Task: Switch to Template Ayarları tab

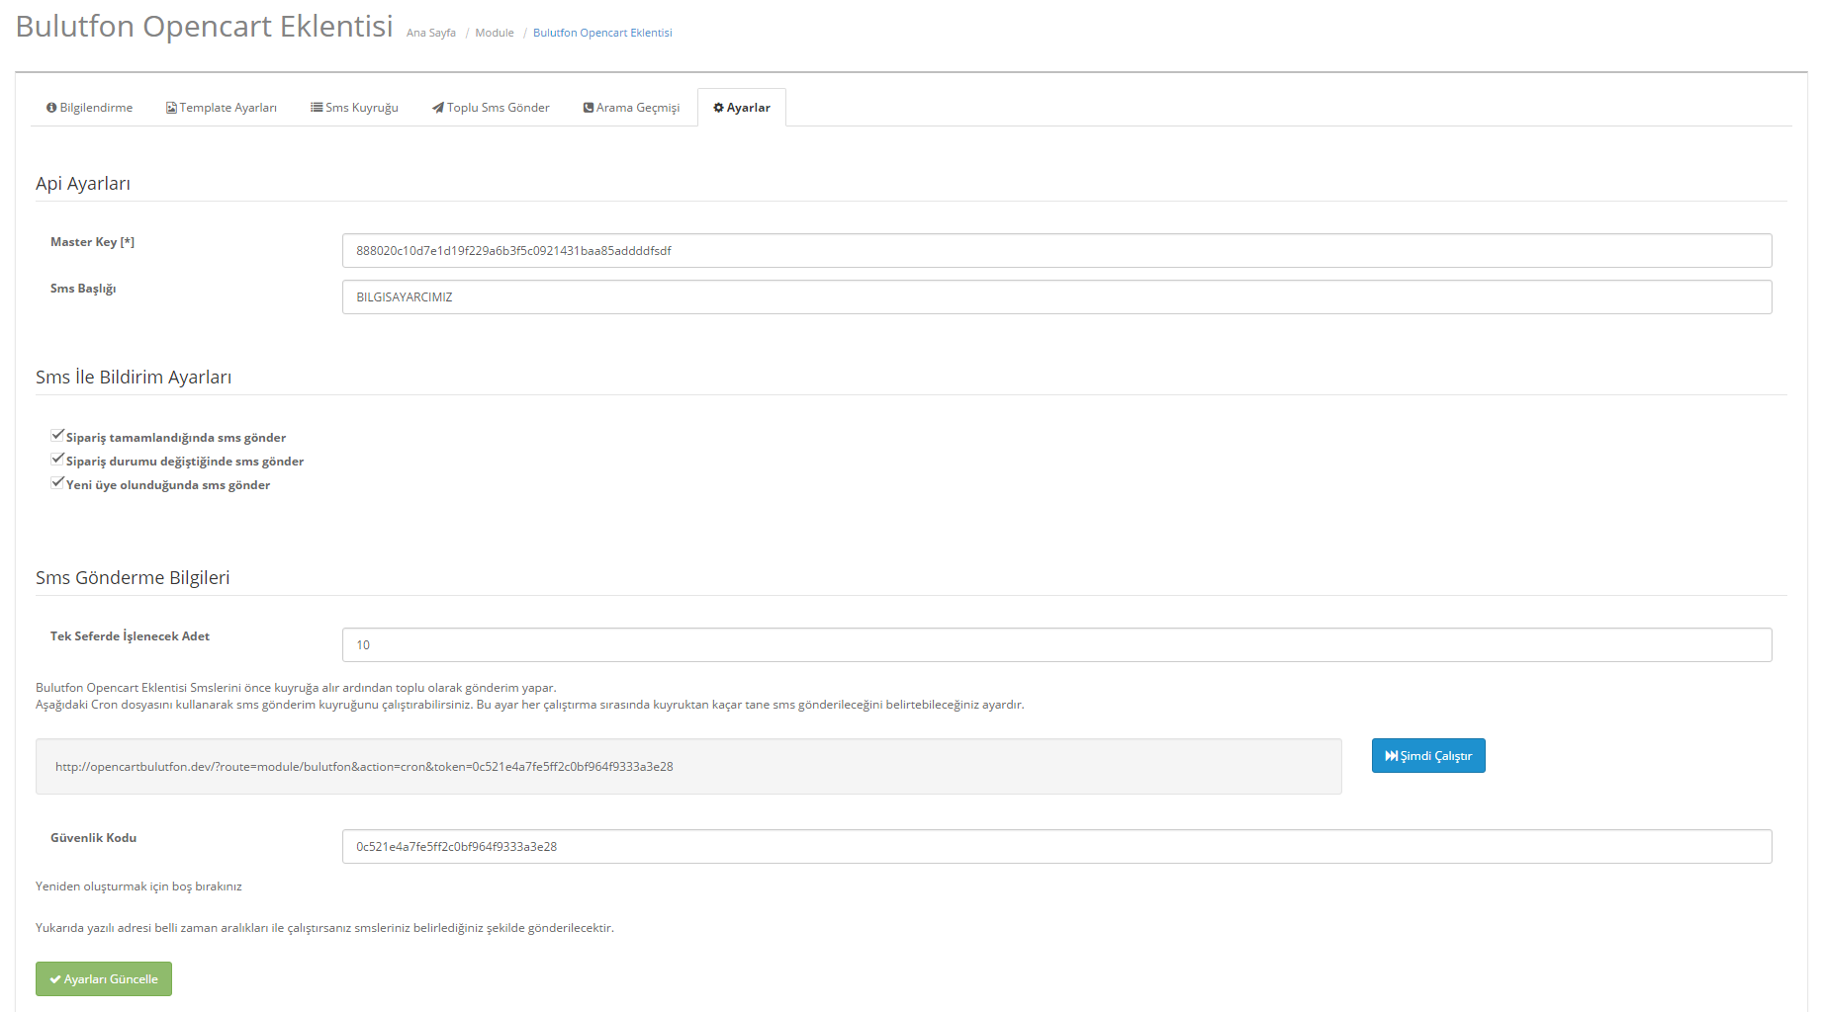Action: [222, 108]
